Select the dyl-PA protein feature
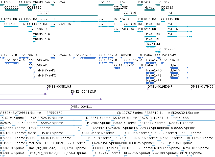215x157 pixels. tap(179, 73)
